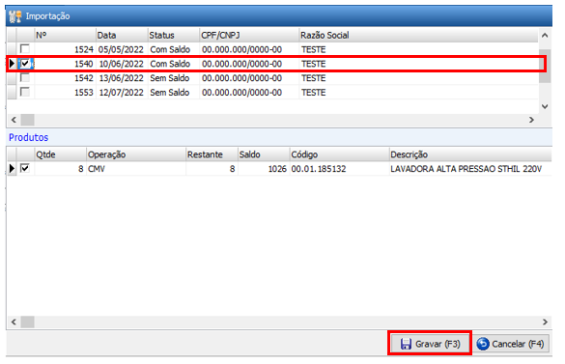Viewport: 565px width, 364px height.
Task: Click the floppy disk icon on Gravar
Action: (x=406, y=344)
